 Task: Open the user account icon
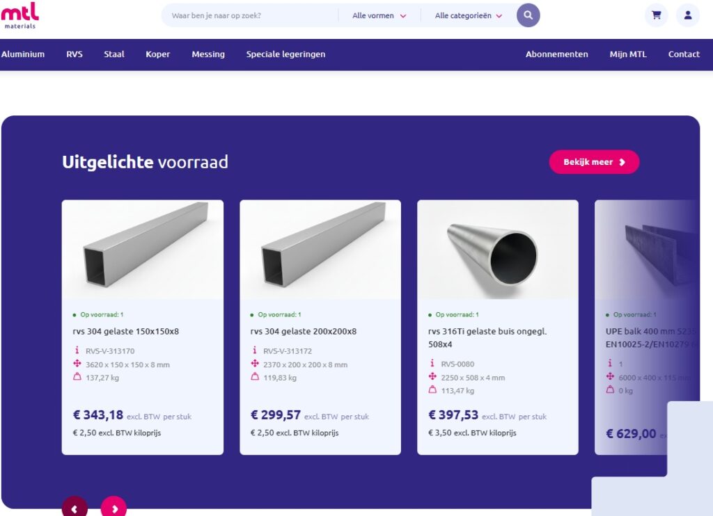[x=688, y=15]
